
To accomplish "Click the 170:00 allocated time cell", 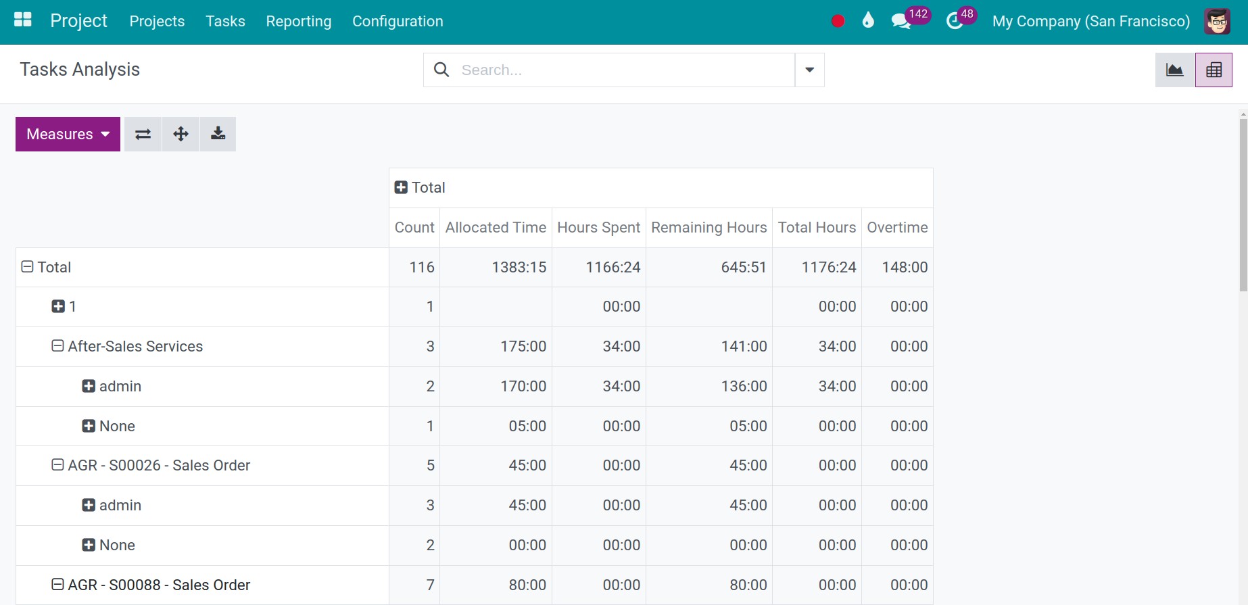I will pyautogui.click(x=496, y=386).
